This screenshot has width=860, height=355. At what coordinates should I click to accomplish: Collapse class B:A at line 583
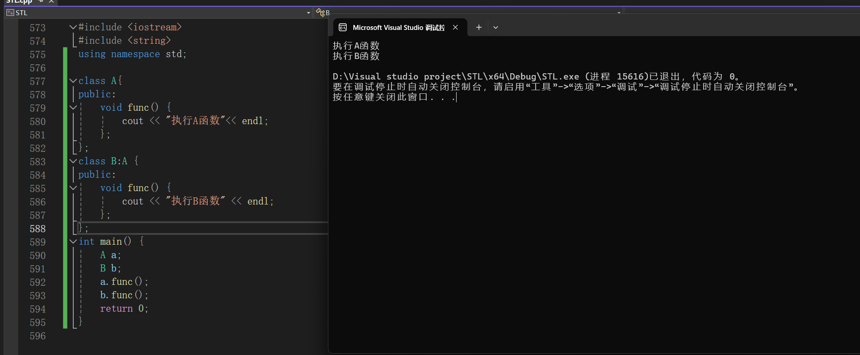coord(73,161)
